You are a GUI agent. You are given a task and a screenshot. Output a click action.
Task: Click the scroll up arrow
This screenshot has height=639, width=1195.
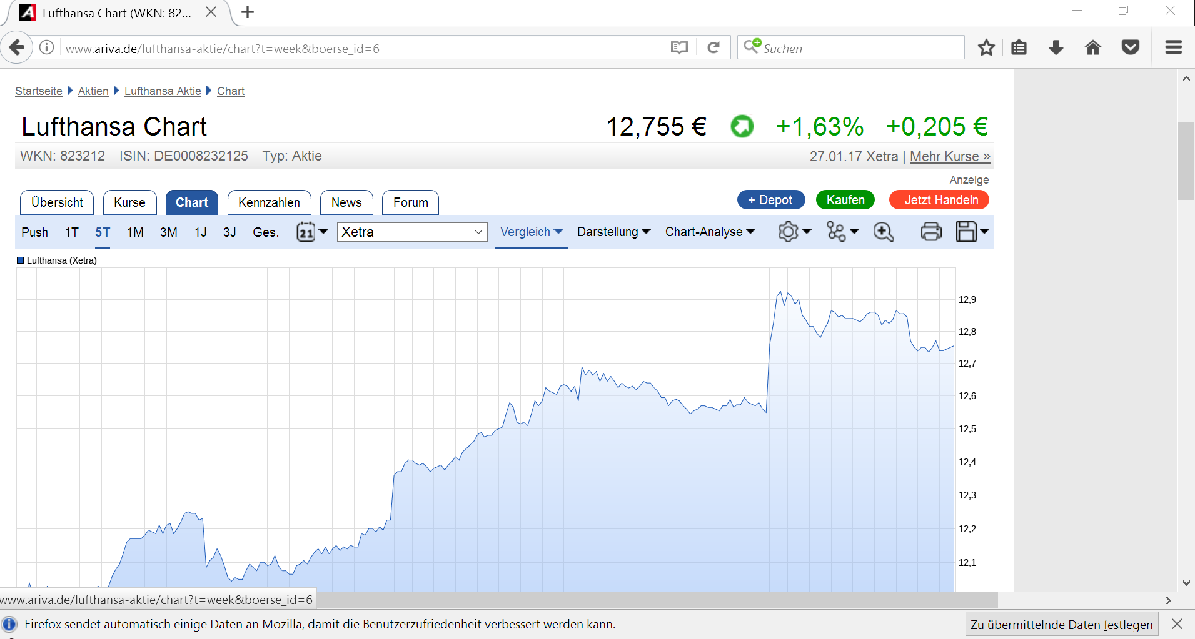tap(1186, 79)
